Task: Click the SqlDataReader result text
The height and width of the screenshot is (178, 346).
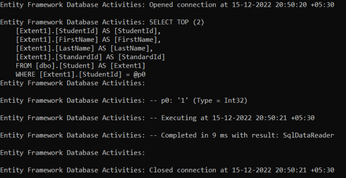Action: (309, 135)
